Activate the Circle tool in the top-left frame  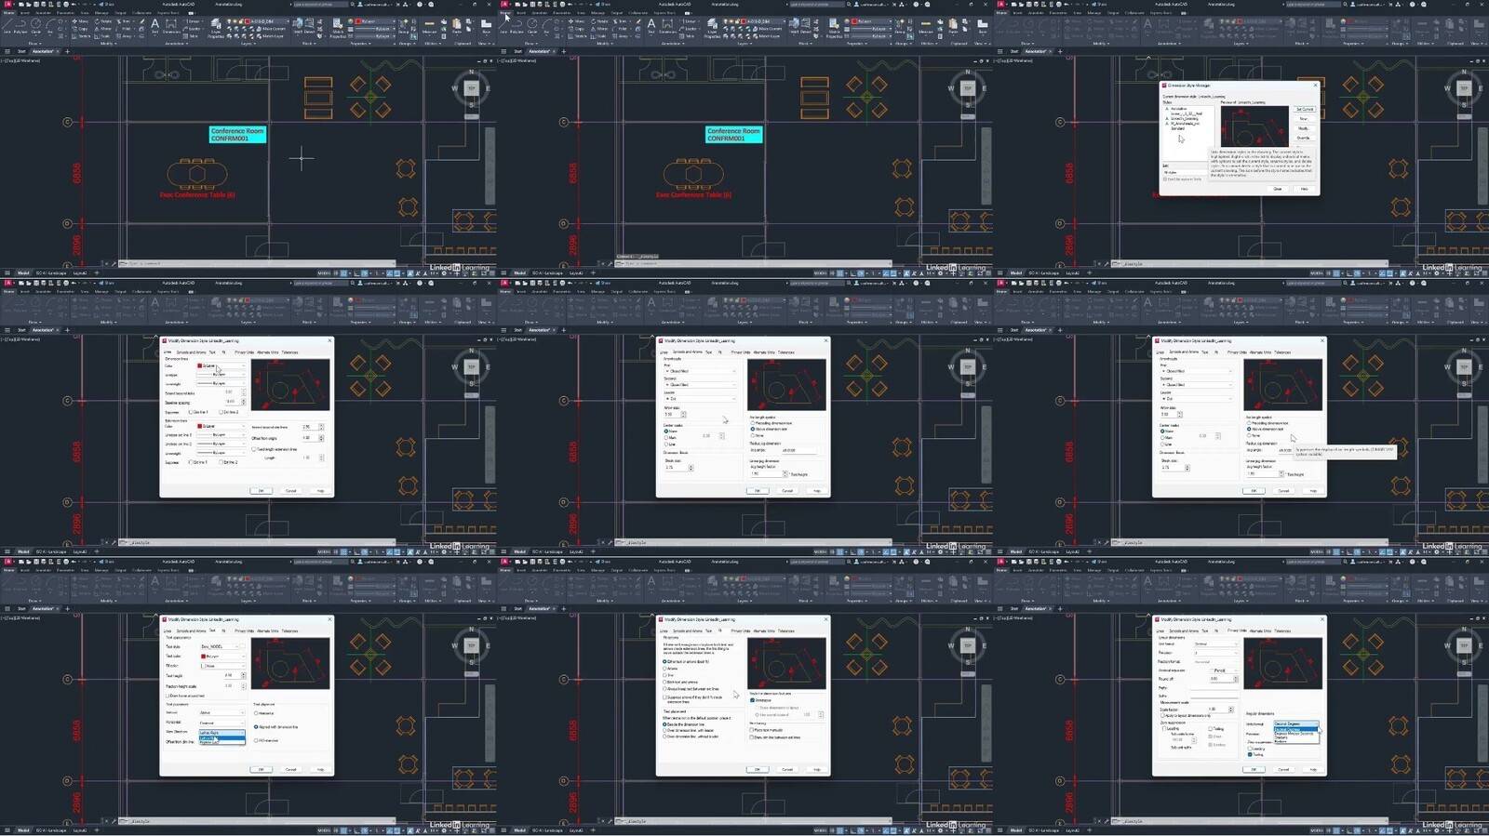pyautogui.click(x=36, y=25)
